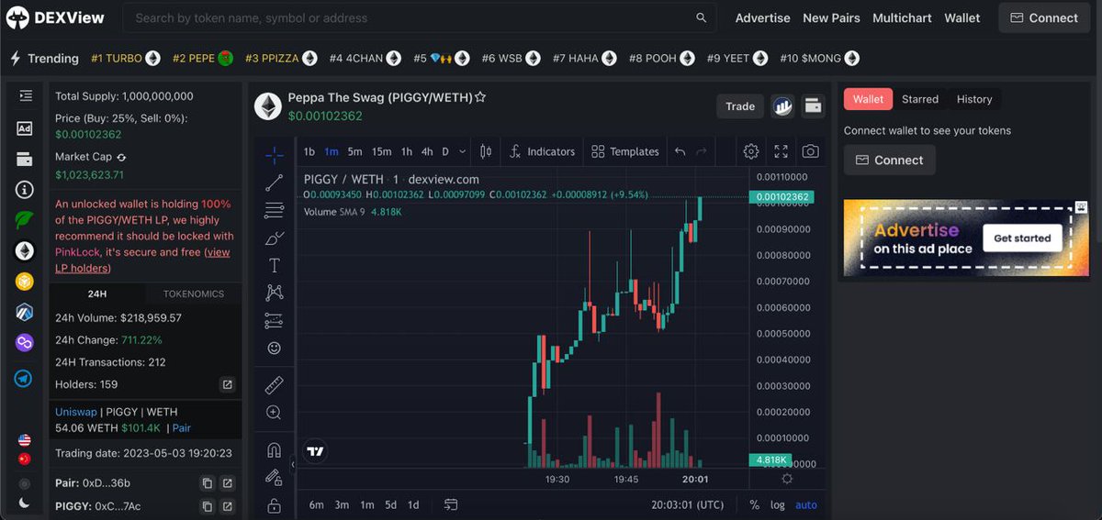1102x520 pixels.
Task: Collapse the left sidebar menu icon
Action: click(x=25, y=95)
